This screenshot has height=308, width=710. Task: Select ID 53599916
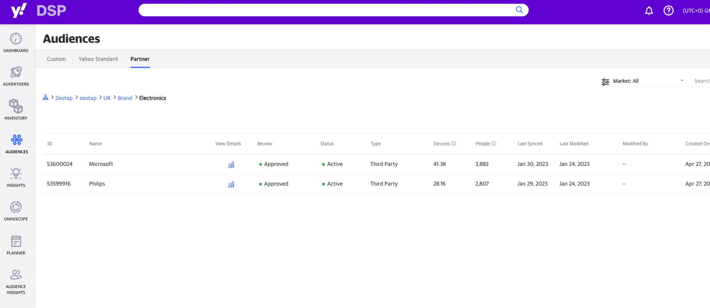(x=59, y=184)
